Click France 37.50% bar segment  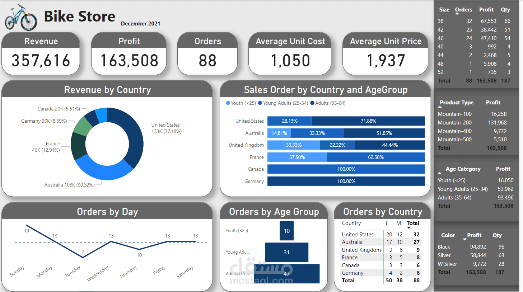[297, 157]
